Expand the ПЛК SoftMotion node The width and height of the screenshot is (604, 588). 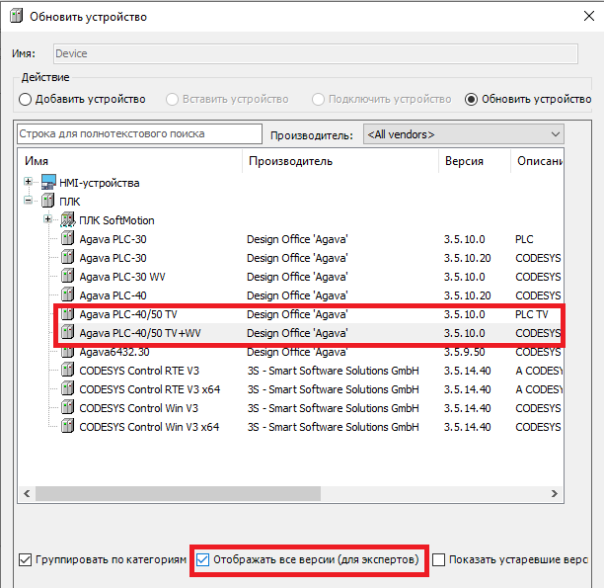click(47, 219)
